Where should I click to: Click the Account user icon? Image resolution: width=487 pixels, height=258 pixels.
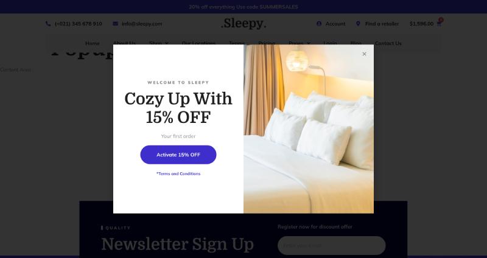tap(318, 24)
